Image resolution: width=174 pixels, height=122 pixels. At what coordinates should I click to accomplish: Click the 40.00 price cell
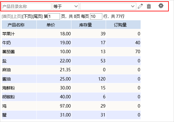click(x=54, y=97)
